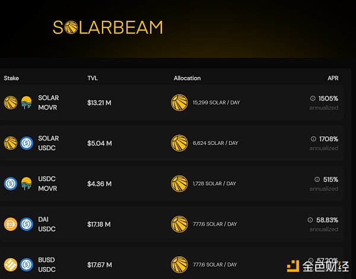Viewport: 356px width, 279px height.
Task: Click the SOLAR allocation icon for 15,299 SOLAR / DAY
Action: pos(179,103)
